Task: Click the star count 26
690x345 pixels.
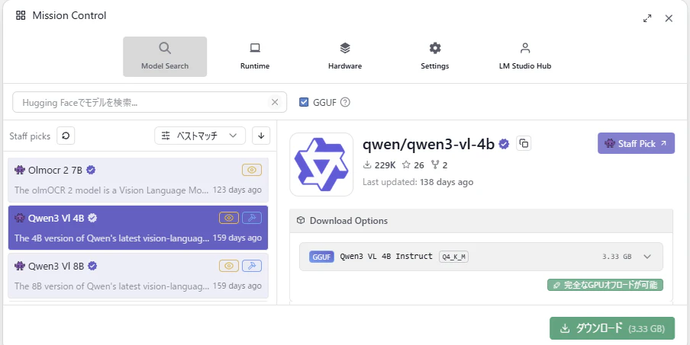Action: point(413,165)
